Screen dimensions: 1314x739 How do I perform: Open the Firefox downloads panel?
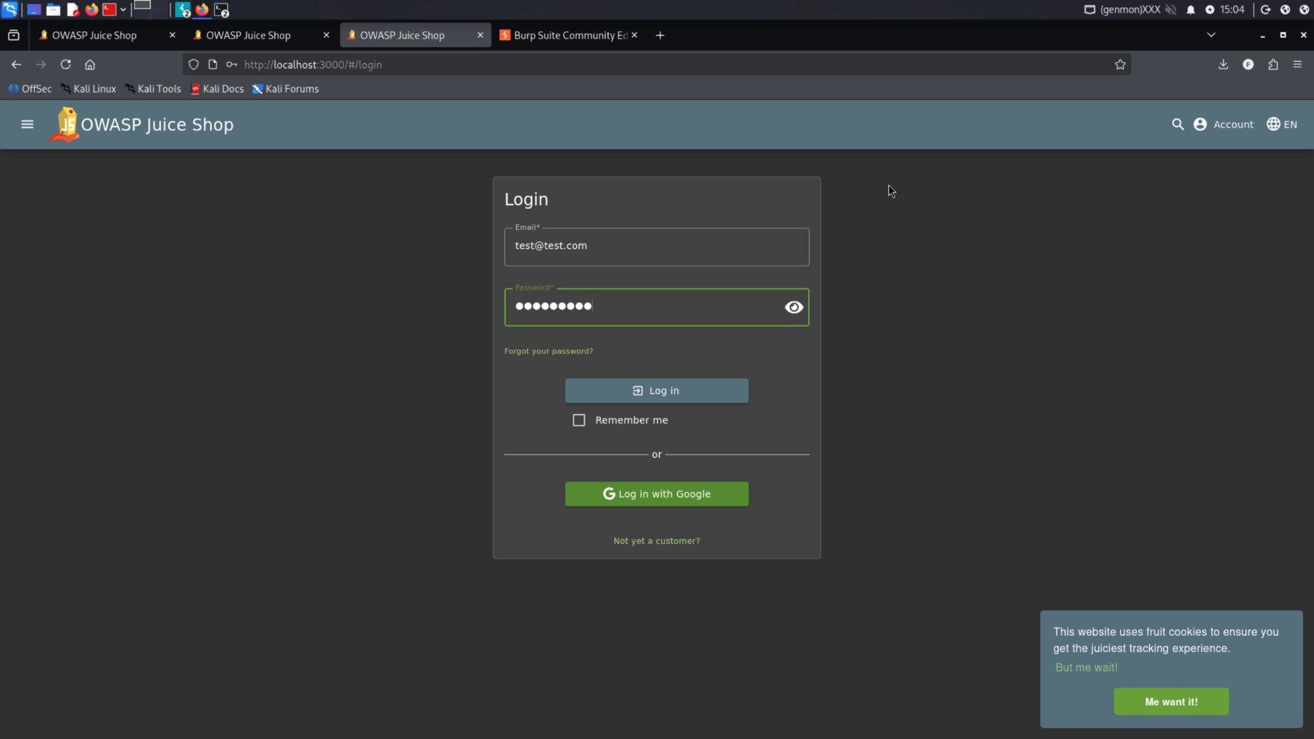coord(1223,64)
